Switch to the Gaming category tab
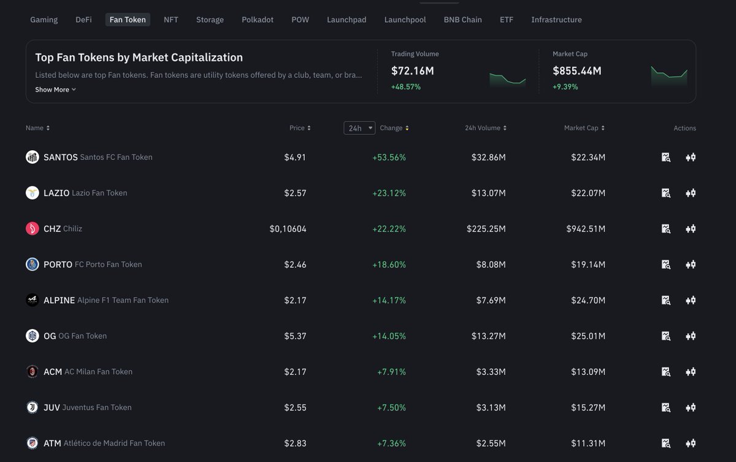 tap(44, 20)
